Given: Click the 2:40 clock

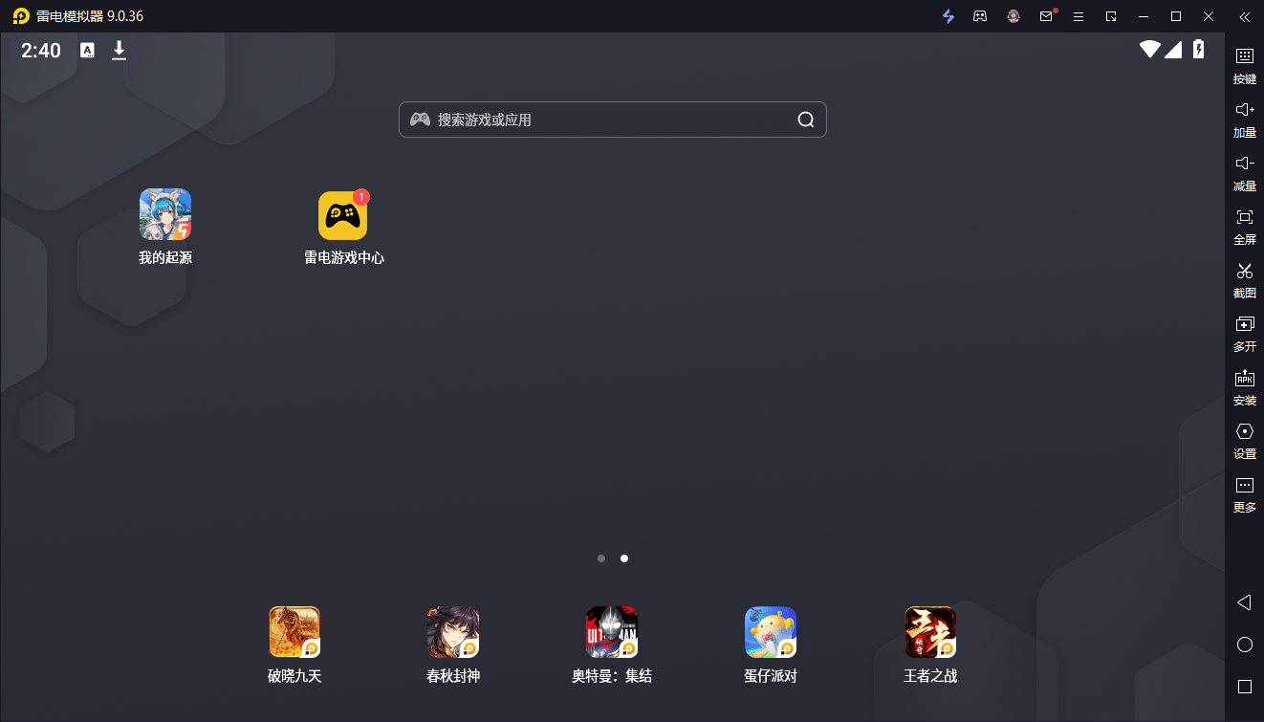Looking at the screenshot, I should 41,51.
